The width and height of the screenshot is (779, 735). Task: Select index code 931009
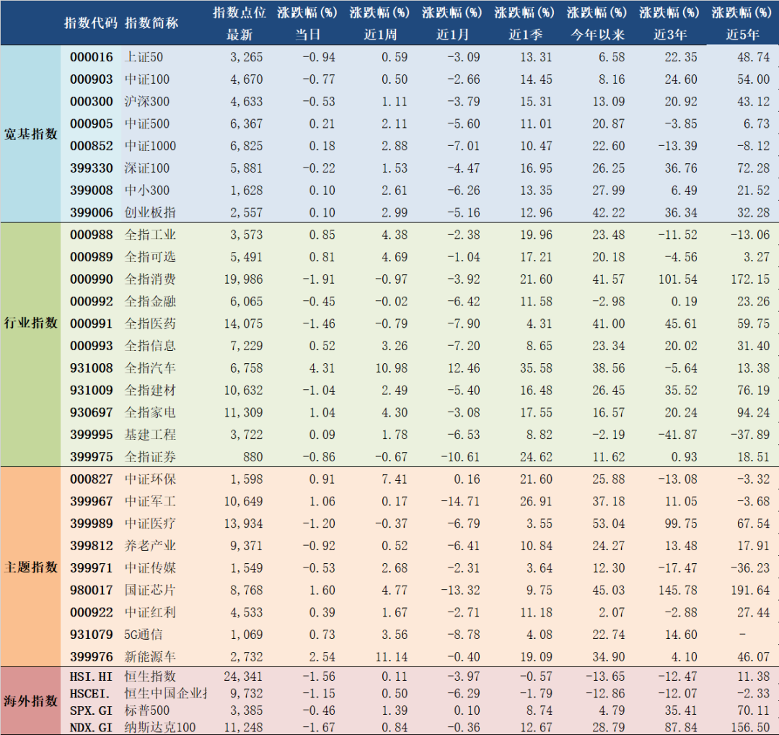tap(92, 391)
